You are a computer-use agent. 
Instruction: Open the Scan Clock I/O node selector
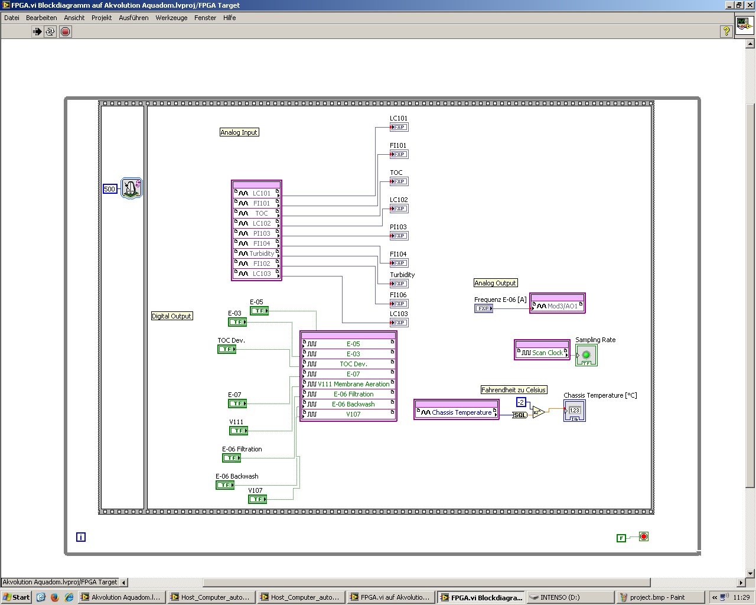(542, 353)
